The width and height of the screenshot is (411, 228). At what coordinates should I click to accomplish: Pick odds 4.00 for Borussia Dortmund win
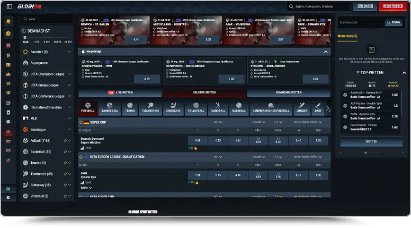(x=197, y=141)
